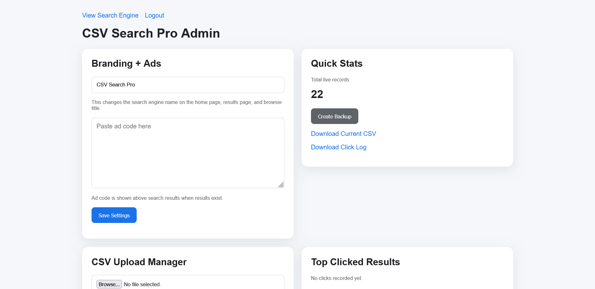Open the View Search Engine link
Screen dimensions: 595x289
(110, 15)
